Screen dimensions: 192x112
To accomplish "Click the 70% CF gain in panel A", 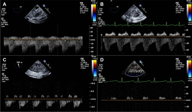I will click(x=4, y=21).
